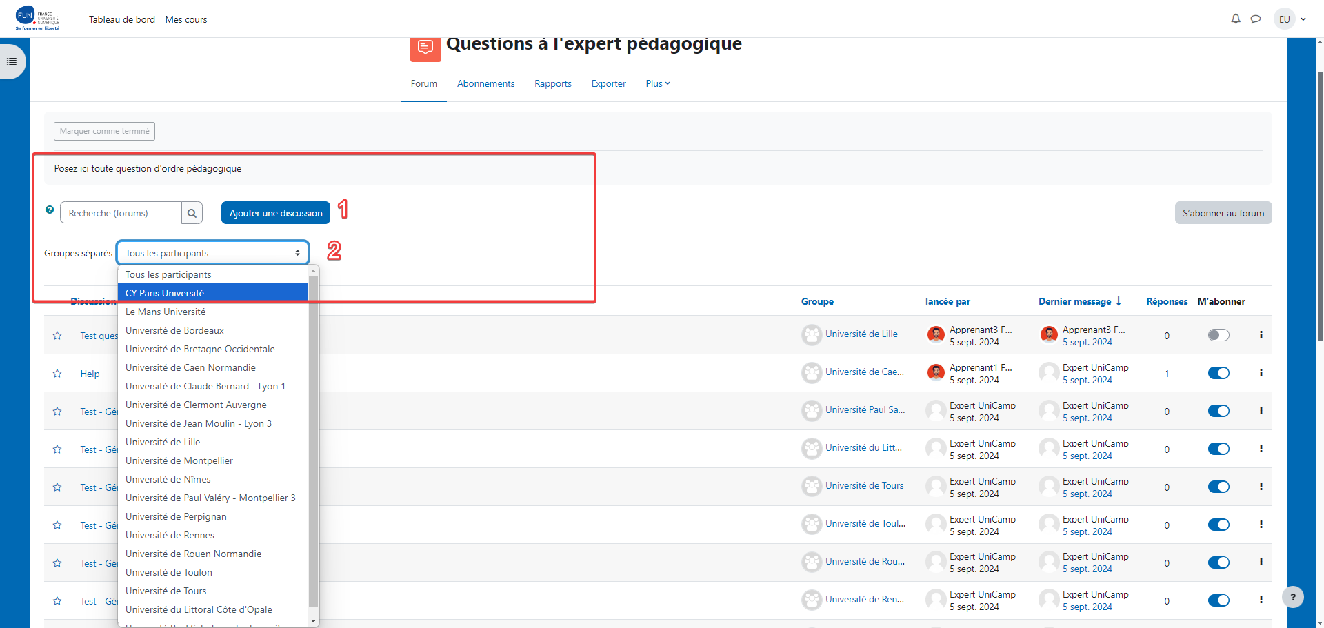Open user menu chevron beside EU
The image size is (1324, 628).
tap(1303, 19)
